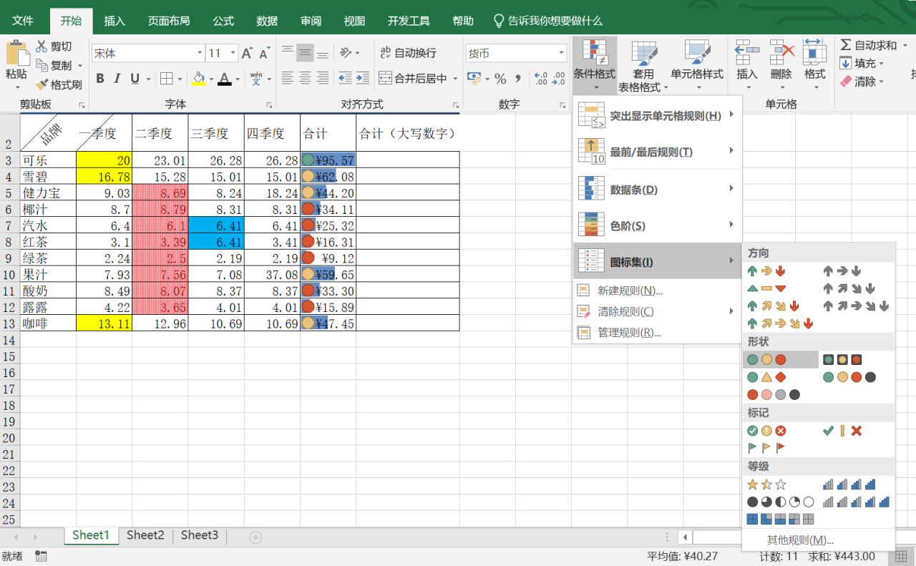Decrease the cell indent
Viewport: 916px width, 566px height.
(x=346, y=78)
